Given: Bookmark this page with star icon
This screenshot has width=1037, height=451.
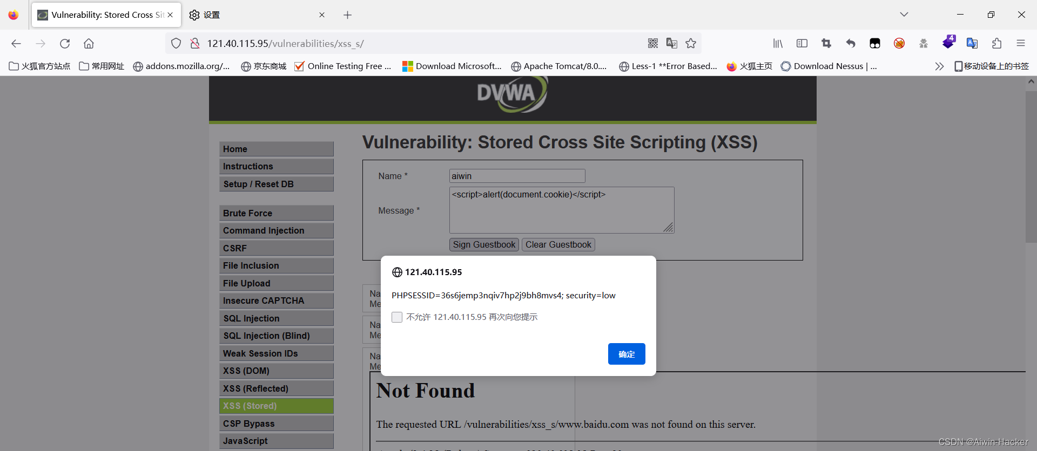Looking at the screenshot, I should click(691, 43).
